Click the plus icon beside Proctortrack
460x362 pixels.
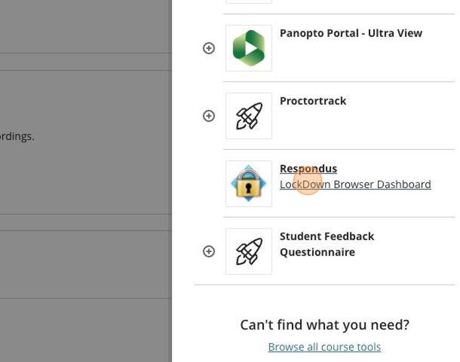[209, 116]
